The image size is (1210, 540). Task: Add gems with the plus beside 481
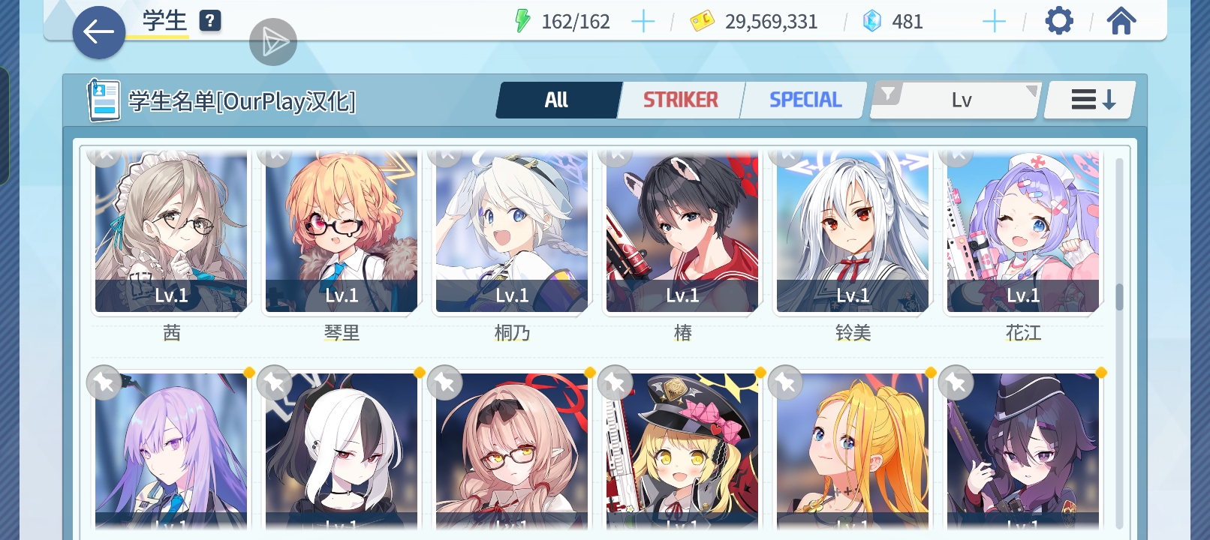[994, 22]
